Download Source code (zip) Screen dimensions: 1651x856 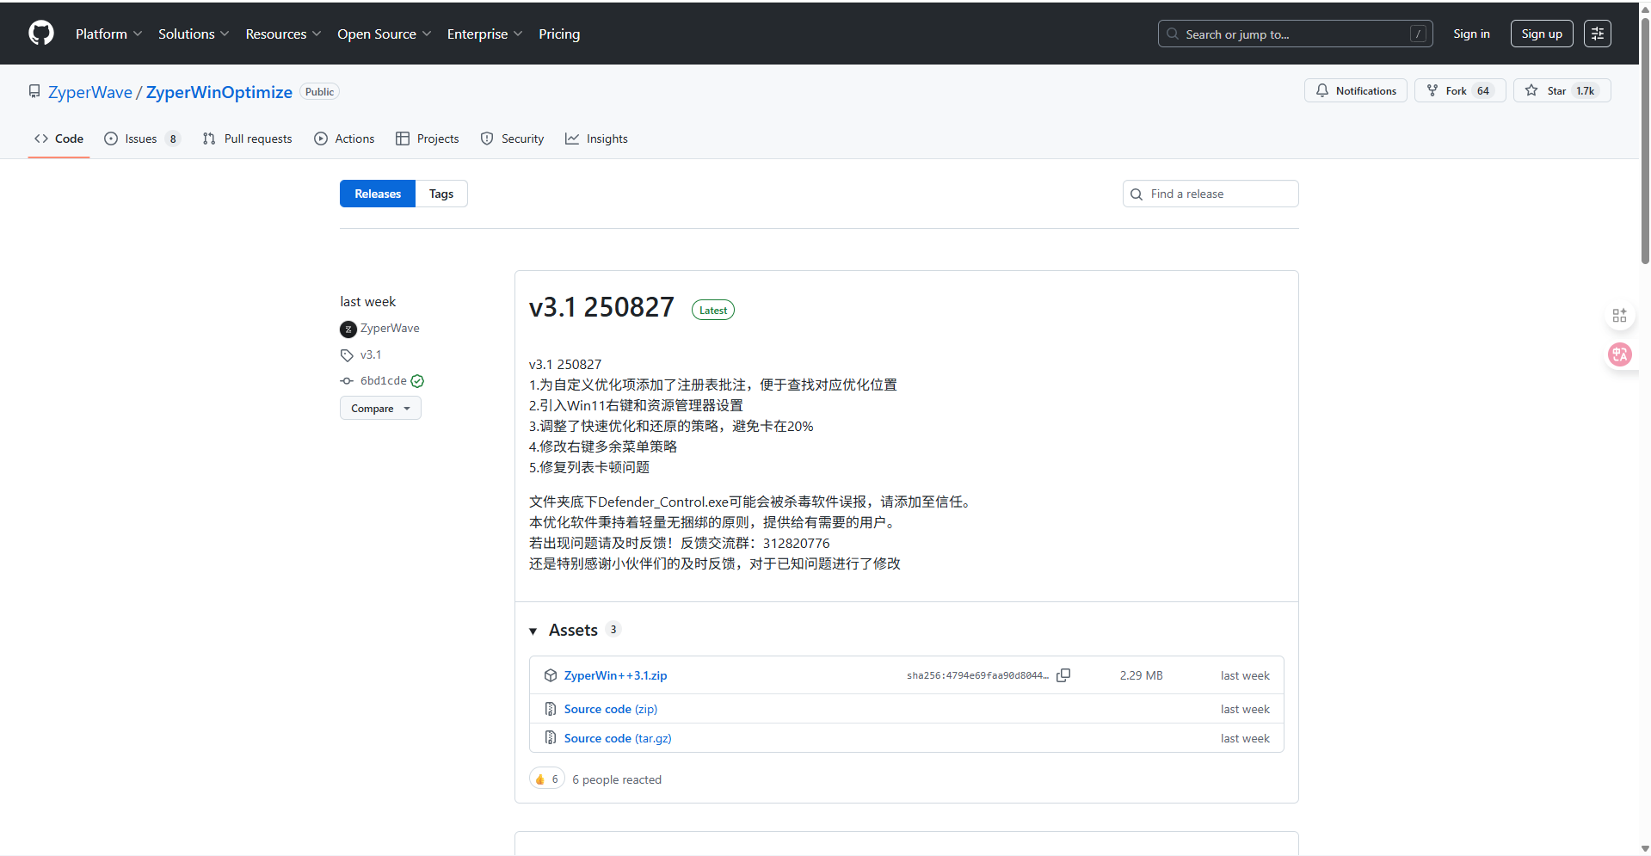[x=611, y=709]
